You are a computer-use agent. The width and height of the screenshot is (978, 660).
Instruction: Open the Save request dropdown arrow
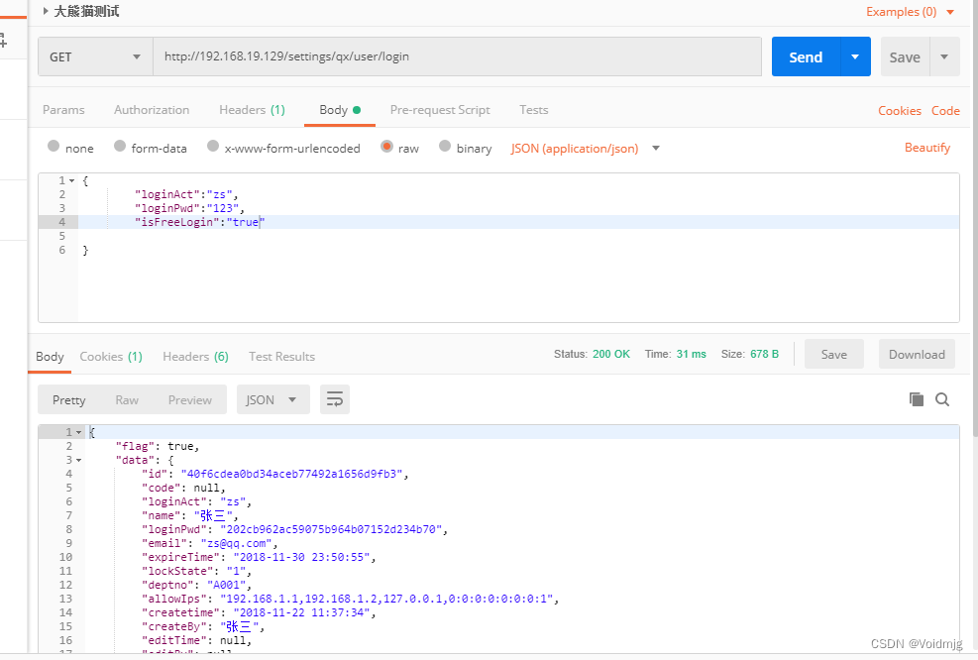944,56
